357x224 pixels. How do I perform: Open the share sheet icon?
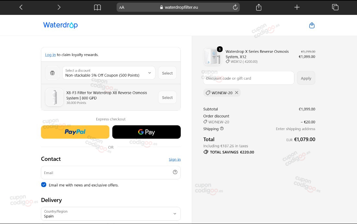coord(259,7)
